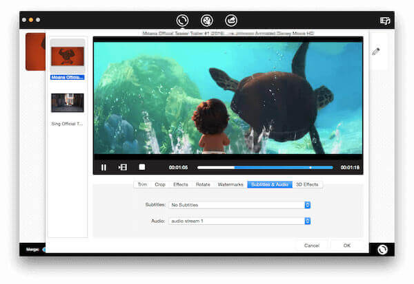Open the Convert tab icon in top bar
This screenshot has width=414, height=284.
click(182, 21)
